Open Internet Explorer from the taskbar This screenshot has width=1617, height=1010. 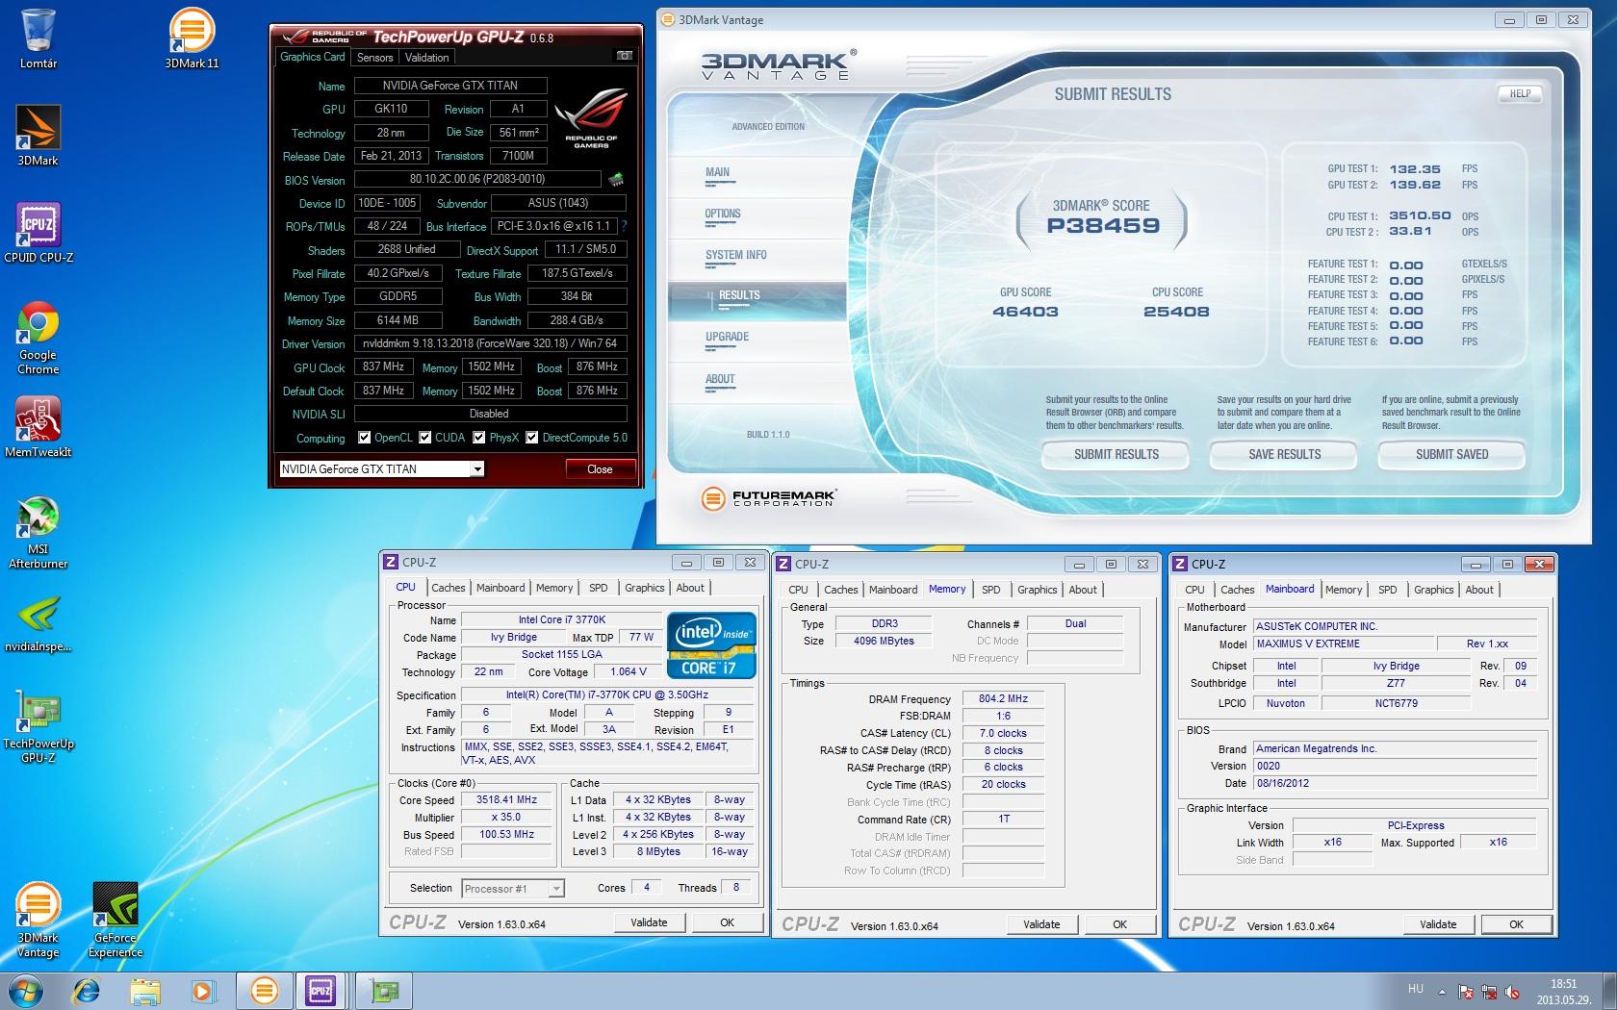tap(88, 990)
